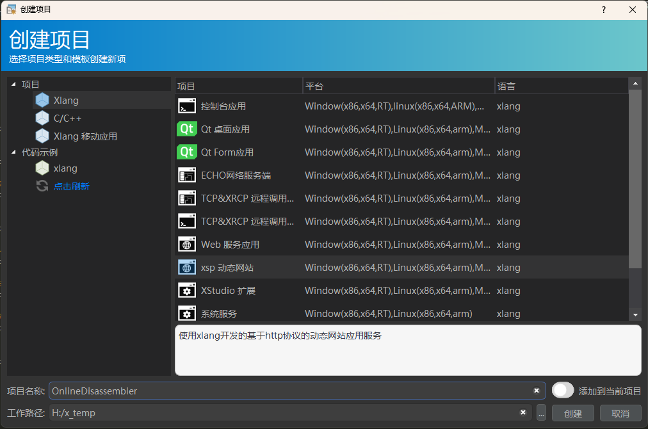
Task: Click the ? help button in title bar
Action: [604, 10]
